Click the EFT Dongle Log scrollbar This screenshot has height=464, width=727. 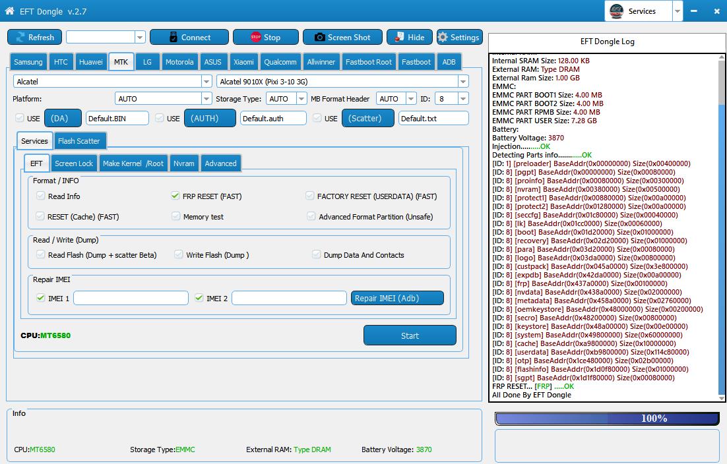click(x=722, y=227)
